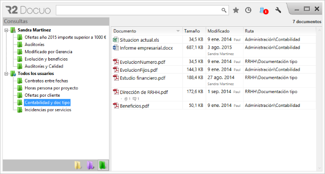Select the Todos los usuarios node
The width and height of the screenshot is (325, 174).
[36, 74]
